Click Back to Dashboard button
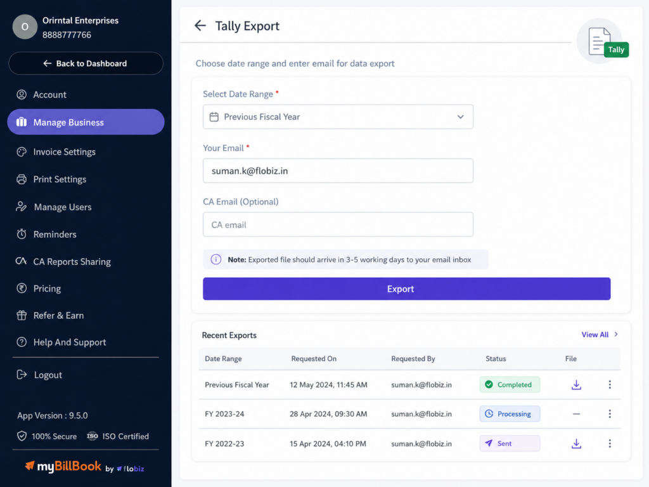Image resolution: width=649 pixels, height=487 pixels. coord(86,63)
